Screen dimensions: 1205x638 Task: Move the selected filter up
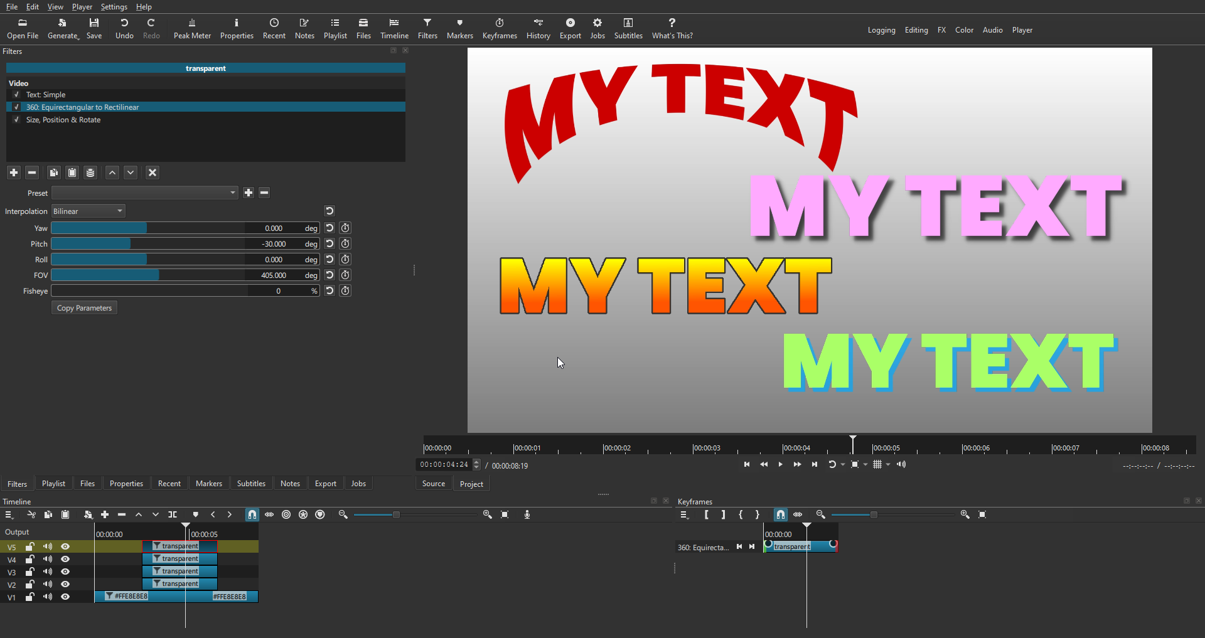[x=112, y=173]
